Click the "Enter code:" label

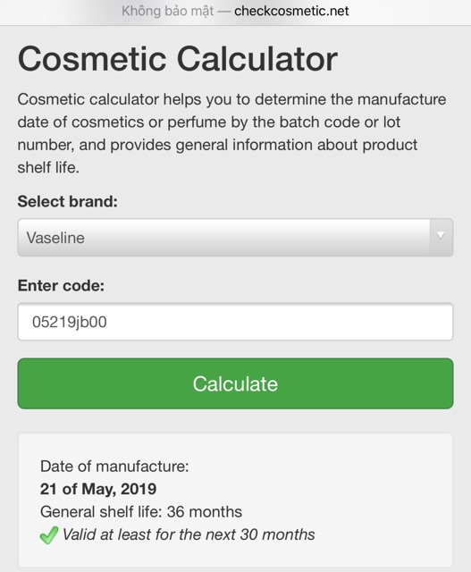click(61, 286)
